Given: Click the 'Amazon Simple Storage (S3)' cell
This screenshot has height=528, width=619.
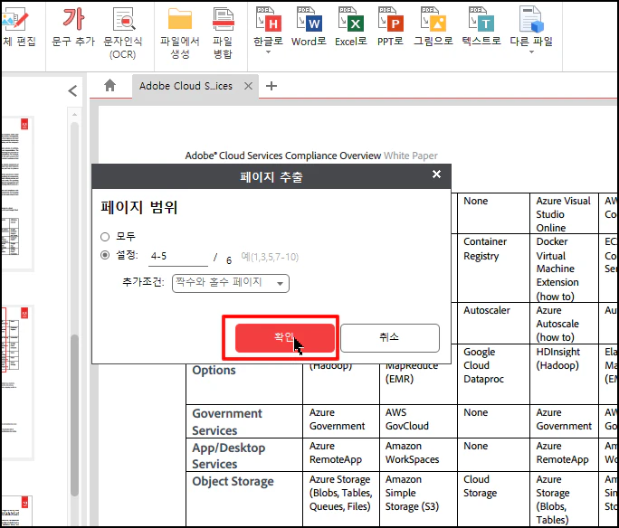Looking at the screenshot, I should 418,499.
